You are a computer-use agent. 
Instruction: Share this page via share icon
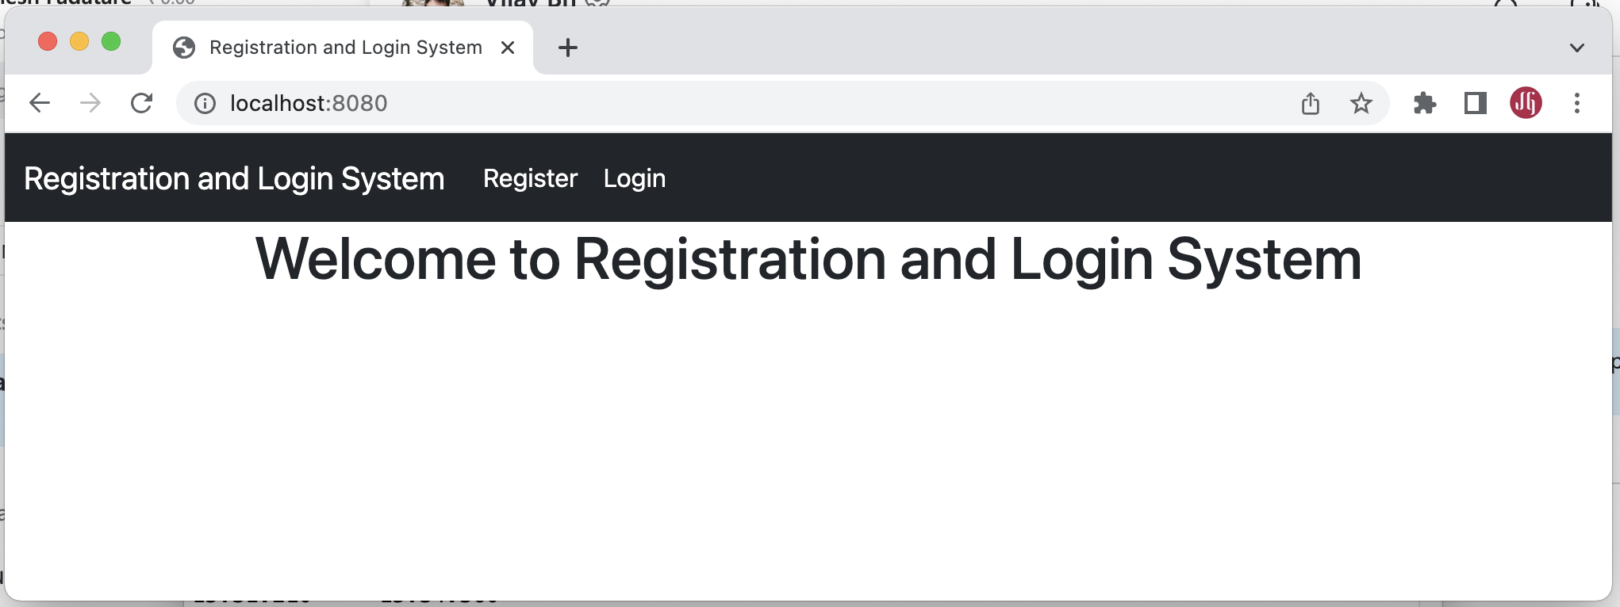click(x=1311, y=103)
